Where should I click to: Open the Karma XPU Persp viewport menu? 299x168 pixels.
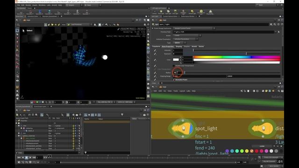tap(128, 29)
